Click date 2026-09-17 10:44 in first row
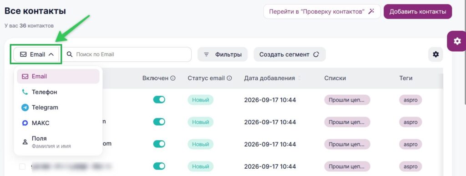466x176 pixels. coord(270,100)
